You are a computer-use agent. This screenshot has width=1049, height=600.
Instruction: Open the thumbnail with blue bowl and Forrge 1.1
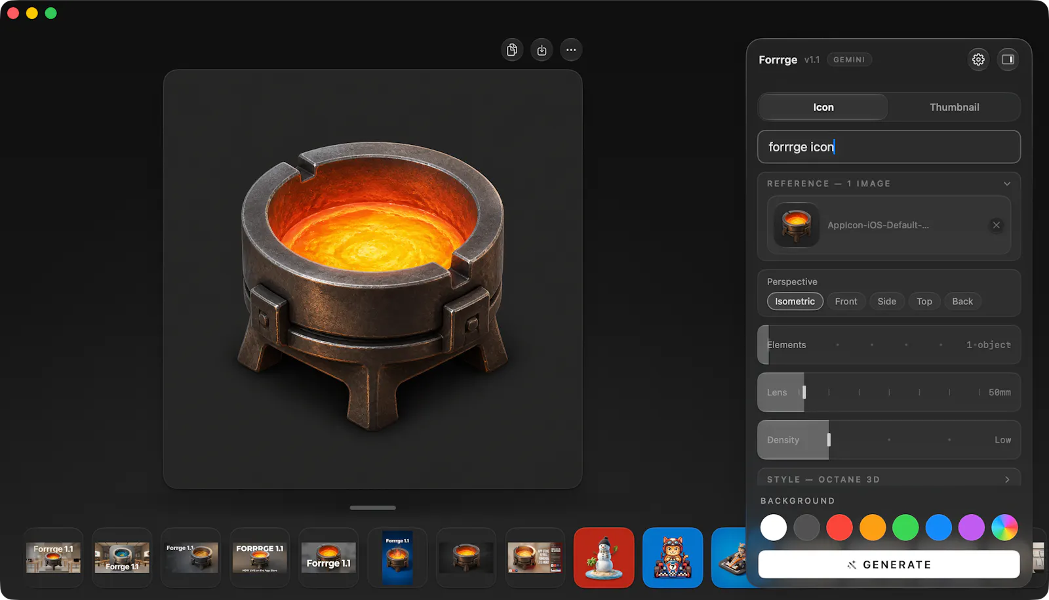(x=122, y=558)
